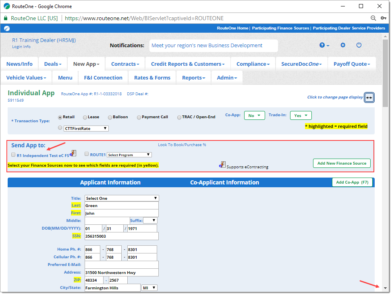Open Co-App No dropdown
Screen dimensions: 392x295
254,115
